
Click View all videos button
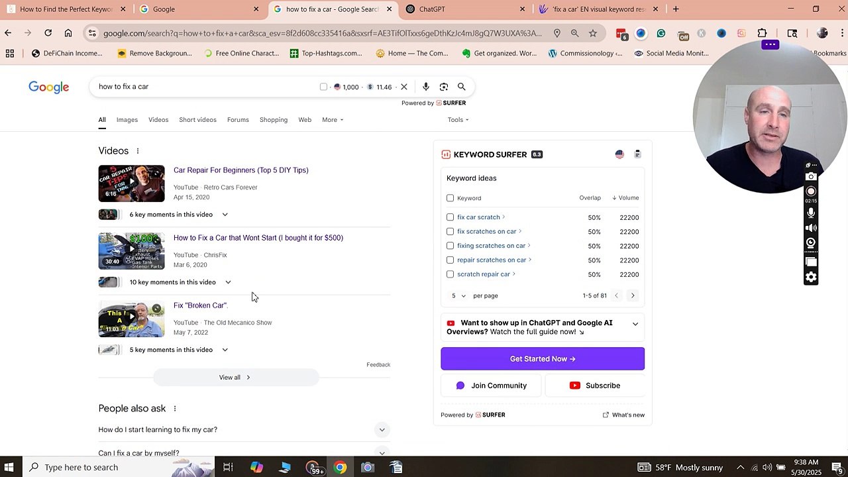pos(236,378)
